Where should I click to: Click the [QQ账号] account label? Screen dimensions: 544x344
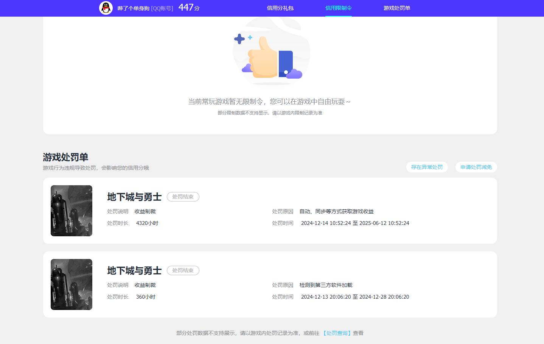click(x=163, y=8)
